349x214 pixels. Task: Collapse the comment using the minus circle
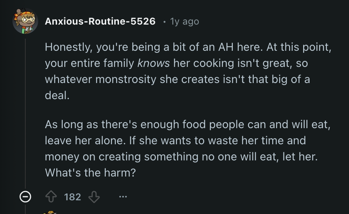tap(25, 197)
